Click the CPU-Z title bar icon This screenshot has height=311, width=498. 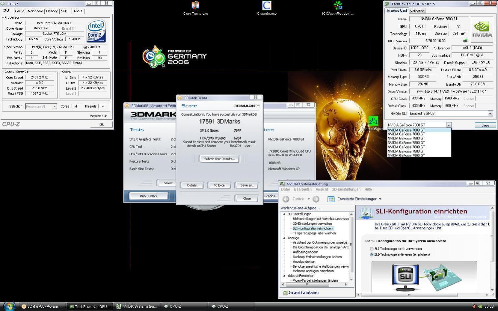click(x=3, y=4)
